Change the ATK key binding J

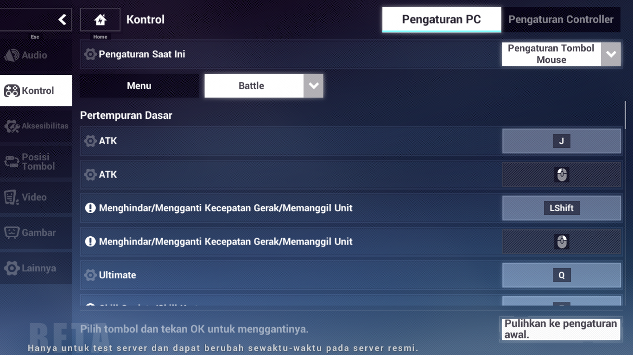click(561, 141)
